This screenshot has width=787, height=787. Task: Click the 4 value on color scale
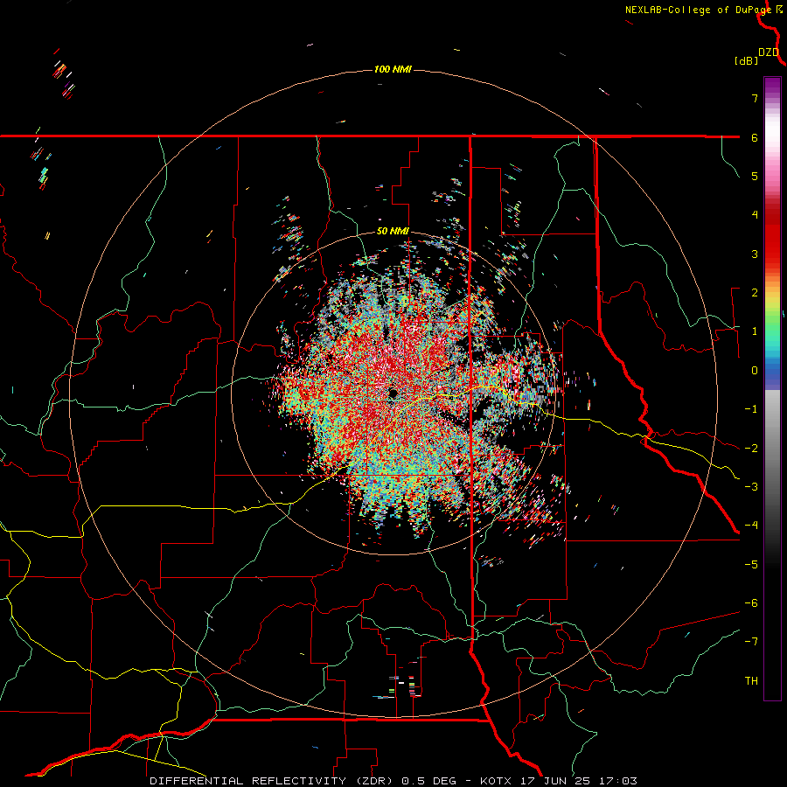click(755, 215)
